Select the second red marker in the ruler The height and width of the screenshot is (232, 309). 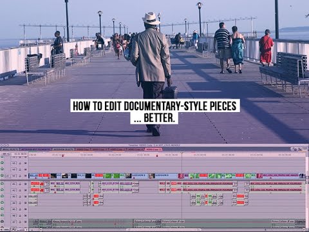coord(157,155)
